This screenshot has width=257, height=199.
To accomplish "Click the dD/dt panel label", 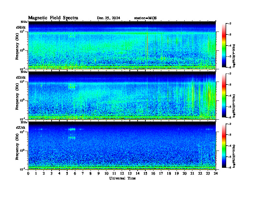I will click(21, 77).
